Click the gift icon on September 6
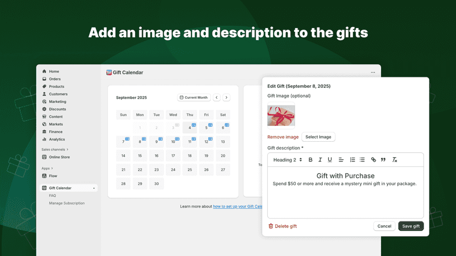This screenshot has width=456, height=256. pos(227,125)
